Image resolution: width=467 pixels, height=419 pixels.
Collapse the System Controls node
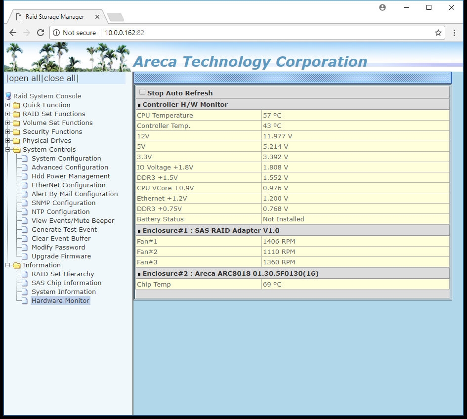(x=8, y=150)
